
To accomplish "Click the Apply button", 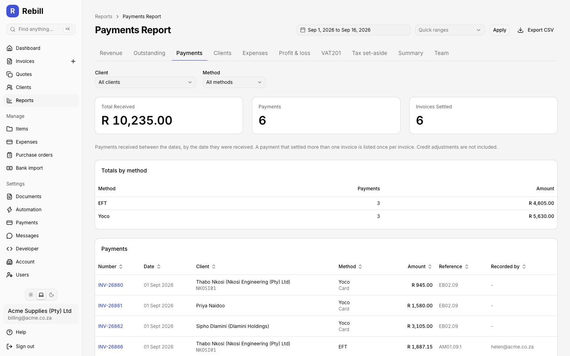I will click(500, 30).
